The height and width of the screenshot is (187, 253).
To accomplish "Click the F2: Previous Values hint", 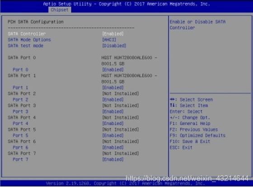I will 194,130.
